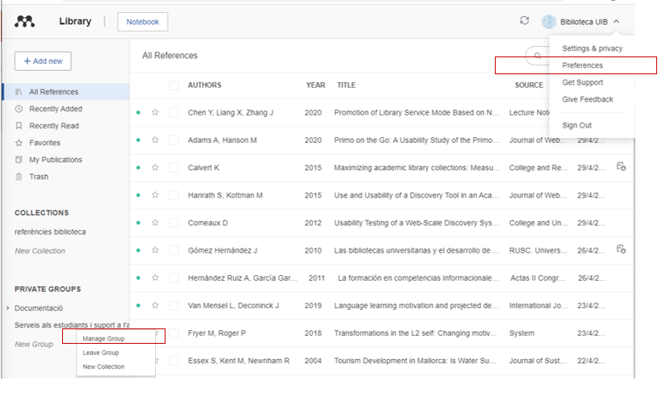Click the Recently Added clock icon
This screenshot has width=666, height=393.
coord(19,109)
